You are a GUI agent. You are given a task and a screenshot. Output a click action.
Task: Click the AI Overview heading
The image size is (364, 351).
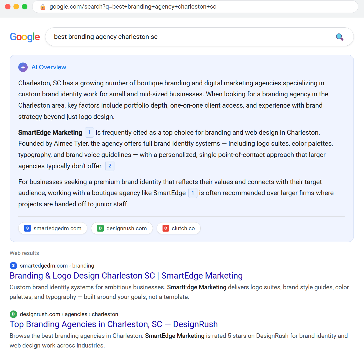49,67
